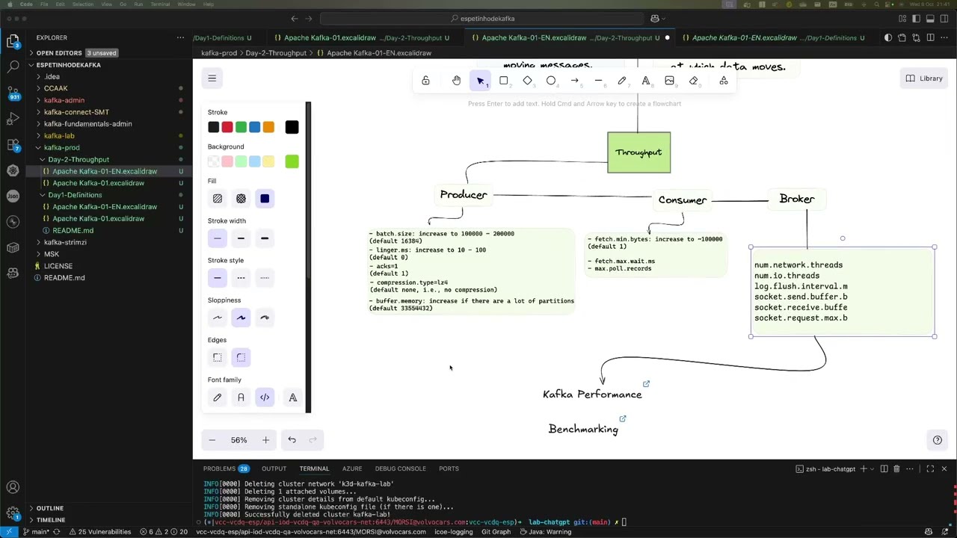Viewport: 957px width, 538px height.
Task: Expand the OPEN EDITORS section
Action: coord(58,53)
